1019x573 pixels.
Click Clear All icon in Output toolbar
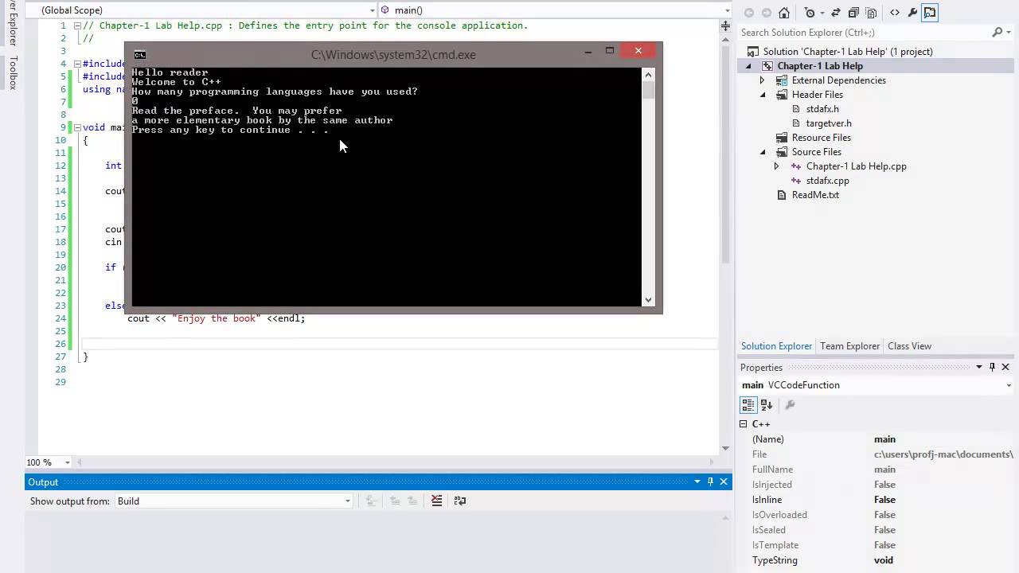coord(436,501)
